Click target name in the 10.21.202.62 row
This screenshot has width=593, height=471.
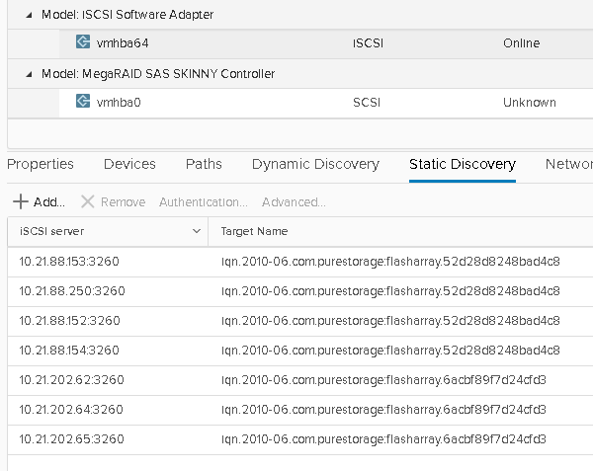coord(383,379)
